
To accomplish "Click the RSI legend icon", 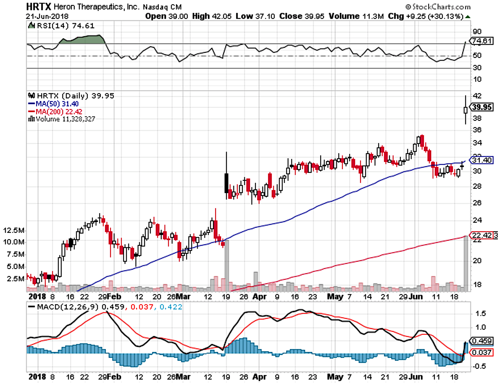I will pyautogui.click(x=32, y=25).
